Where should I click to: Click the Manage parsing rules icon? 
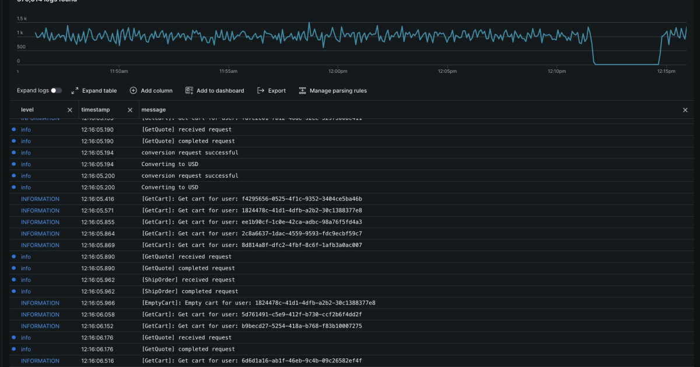[303, 90]
